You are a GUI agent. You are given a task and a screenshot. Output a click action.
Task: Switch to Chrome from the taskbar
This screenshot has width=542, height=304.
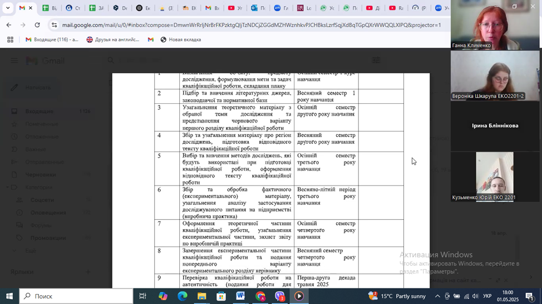point(260,296)
